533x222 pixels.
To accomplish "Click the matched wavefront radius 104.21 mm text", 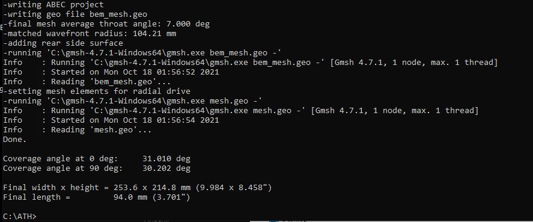I will click(x=90, y=33).
